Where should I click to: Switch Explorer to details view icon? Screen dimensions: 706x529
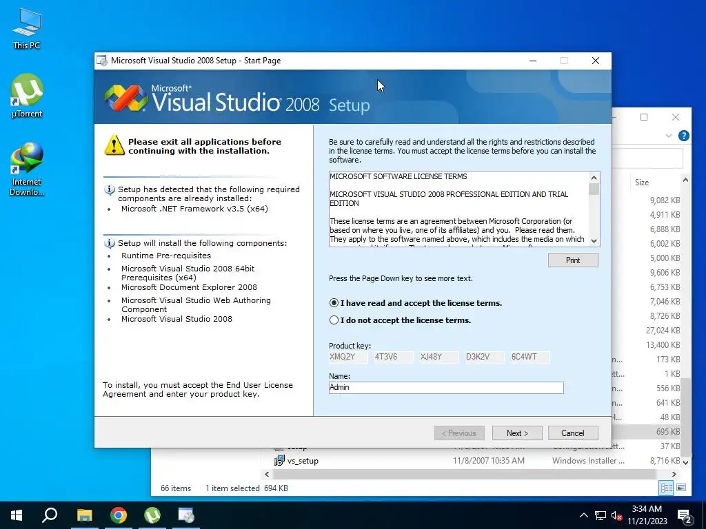pos(667,488)
